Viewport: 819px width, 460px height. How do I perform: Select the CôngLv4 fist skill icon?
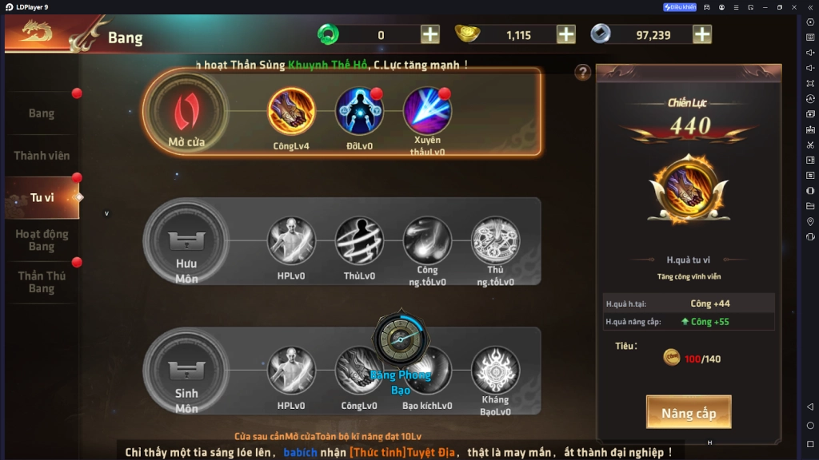tap(291, 111)
